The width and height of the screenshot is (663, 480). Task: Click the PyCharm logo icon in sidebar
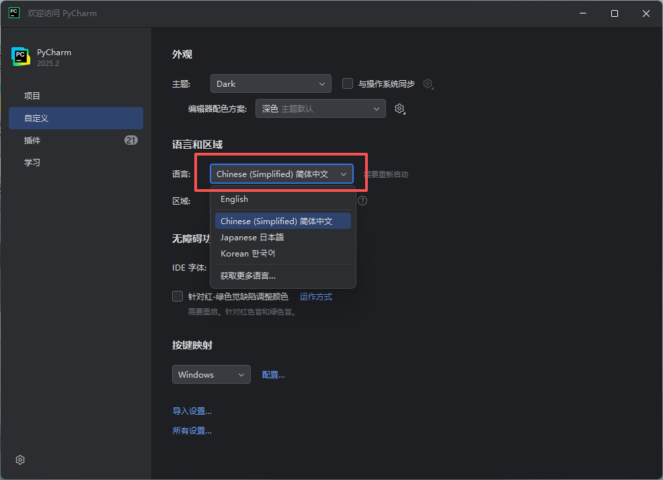[21, 57]
